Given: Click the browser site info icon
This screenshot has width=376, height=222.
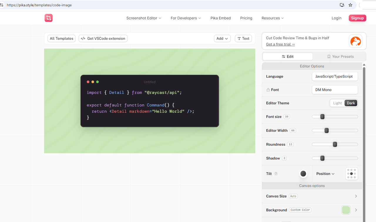Looking at the screenshot, I should point(2,5).
